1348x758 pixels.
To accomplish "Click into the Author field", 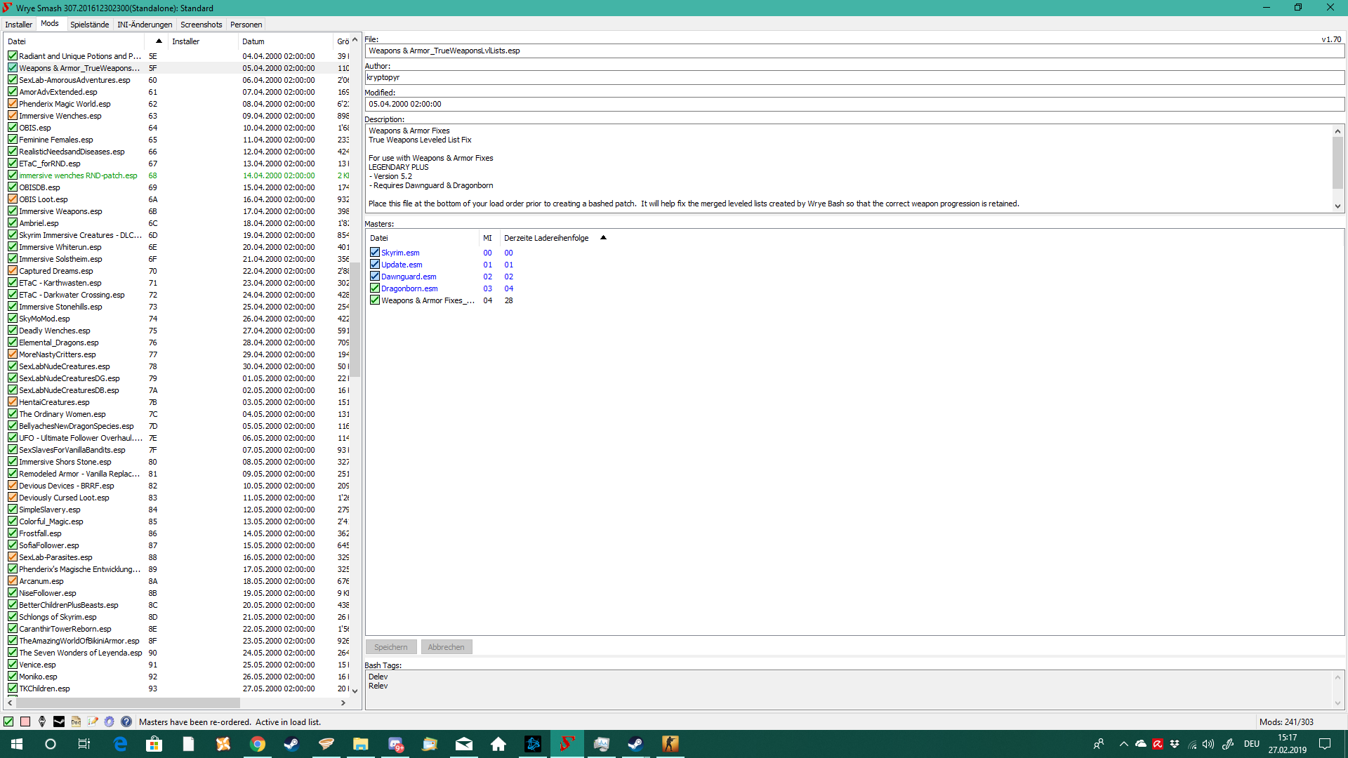I will click(854, 78).
